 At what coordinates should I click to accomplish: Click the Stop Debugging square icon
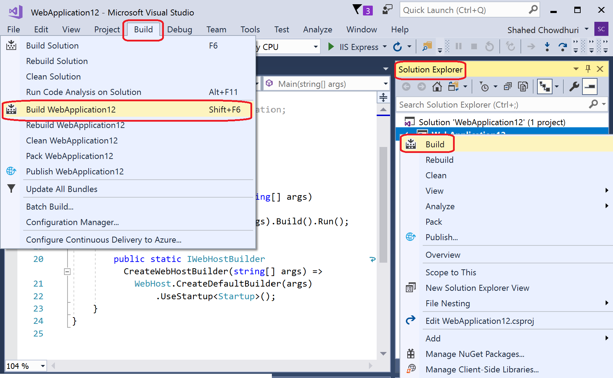[x=474, y=46]
